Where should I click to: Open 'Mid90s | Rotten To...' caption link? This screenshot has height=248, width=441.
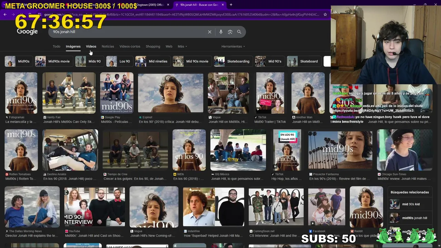(x=21, y=179)
